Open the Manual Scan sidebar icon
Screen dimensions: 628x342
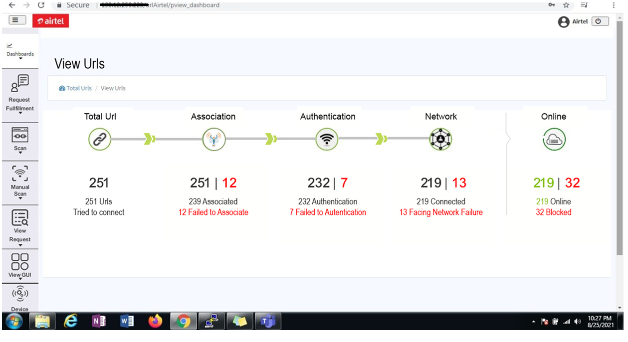20,174
